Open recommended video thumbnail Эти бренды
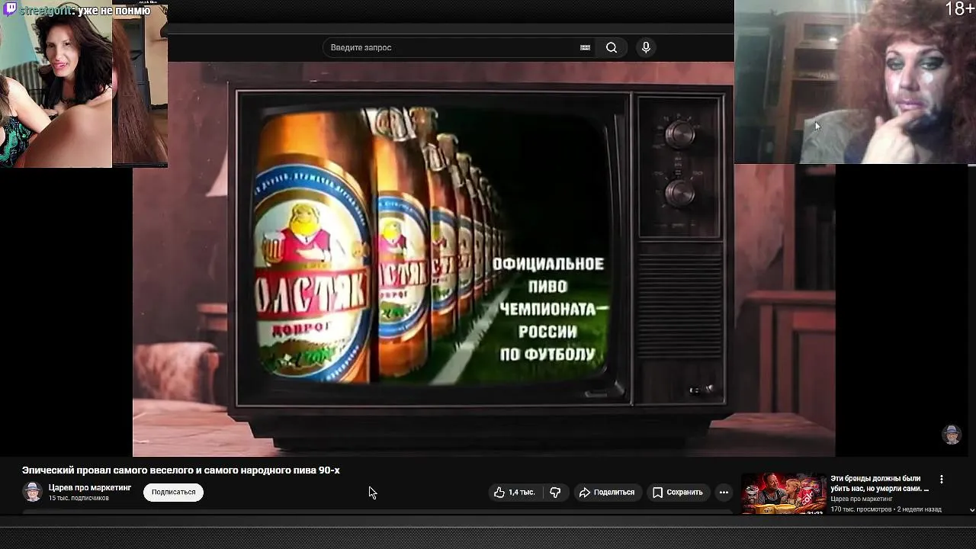This screenshot has height=549, width=976. pyautogui.click(x=784, y=494)
